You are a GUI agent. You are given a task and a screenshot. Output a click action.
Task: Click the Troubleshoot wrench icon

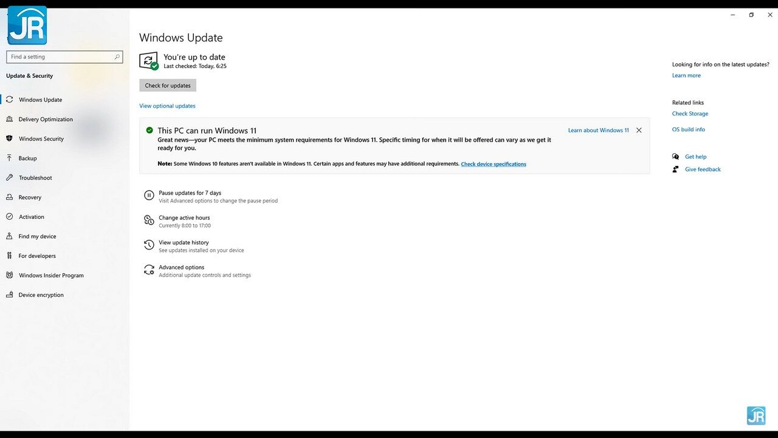(9, 178)
